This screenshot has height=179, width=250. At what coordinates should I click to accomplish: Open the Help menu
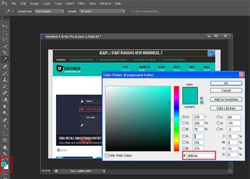pos(118,4)
